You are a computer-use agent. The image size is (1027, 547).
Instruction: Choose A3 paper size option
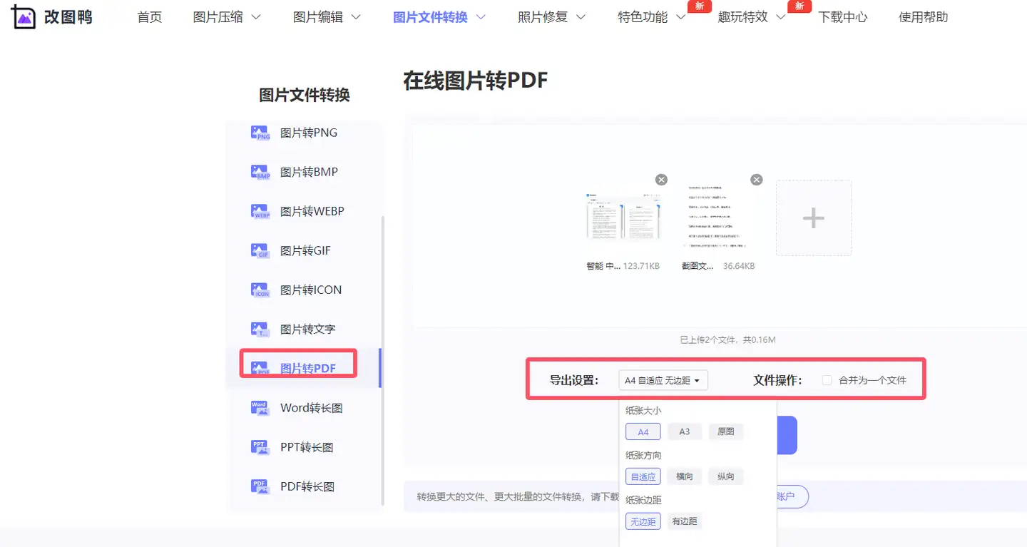tap(684, 431)
